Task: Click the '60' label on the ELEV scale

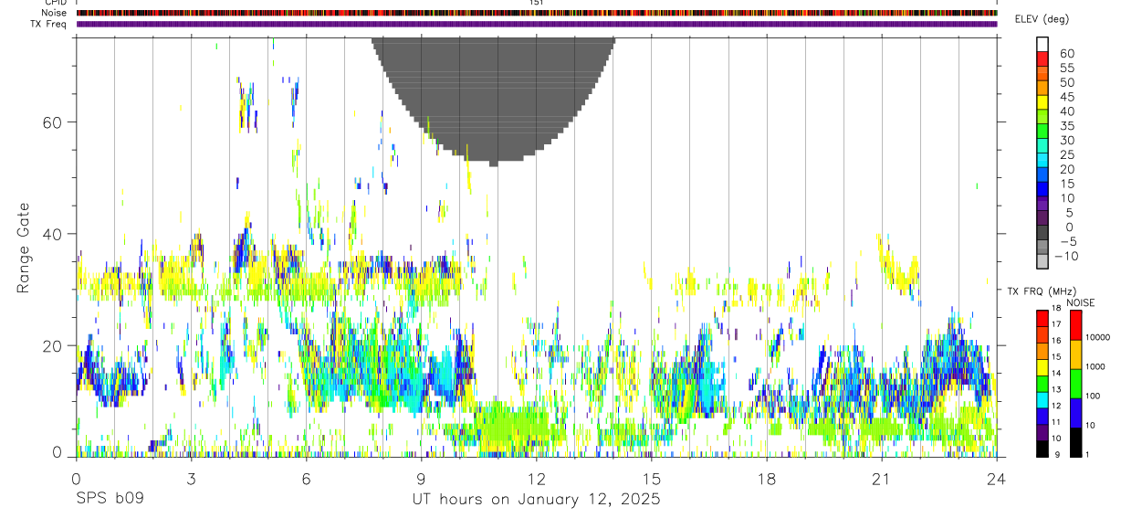Action: pyautogui.click(x=1066, y=53)
